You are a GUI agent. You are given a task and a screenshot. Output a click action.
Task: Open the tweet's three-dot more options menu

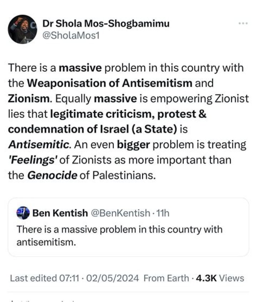[x=243, y=24]
